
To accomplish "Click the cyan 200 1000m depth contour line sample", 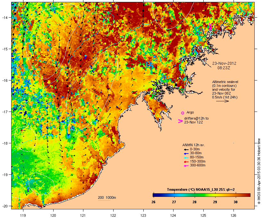I will [x=104, y=201].
